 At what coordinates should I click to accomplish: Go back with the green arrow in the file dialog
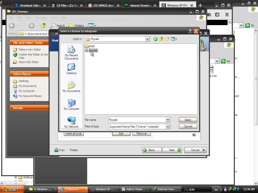155,39
